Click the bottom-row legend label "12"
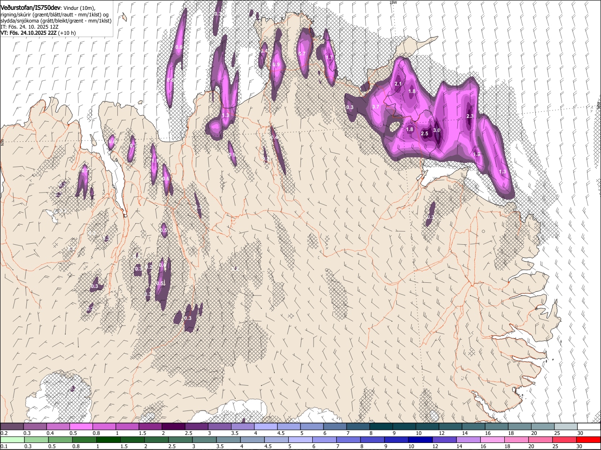 coord(435,446)
